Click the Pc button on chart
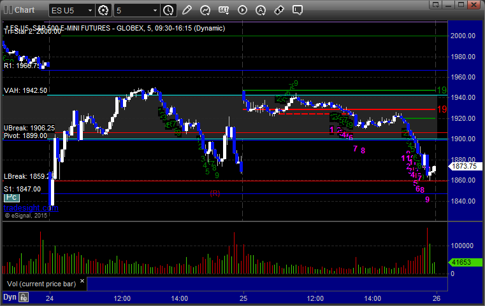The width and height of the screenshot is (485, 306). [11, 197]
